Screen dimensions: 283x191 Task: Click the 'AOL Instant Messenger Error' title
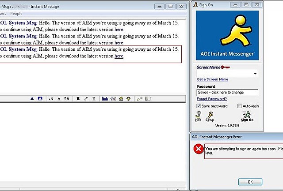click(x=217, y=137)
